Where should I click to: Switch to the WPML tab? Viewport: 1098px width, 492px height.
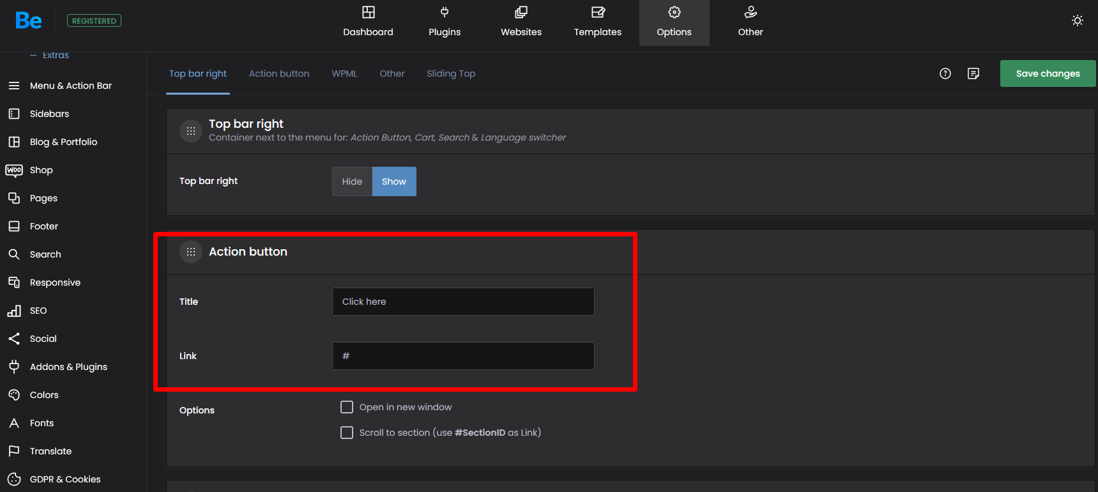point(344,73)
